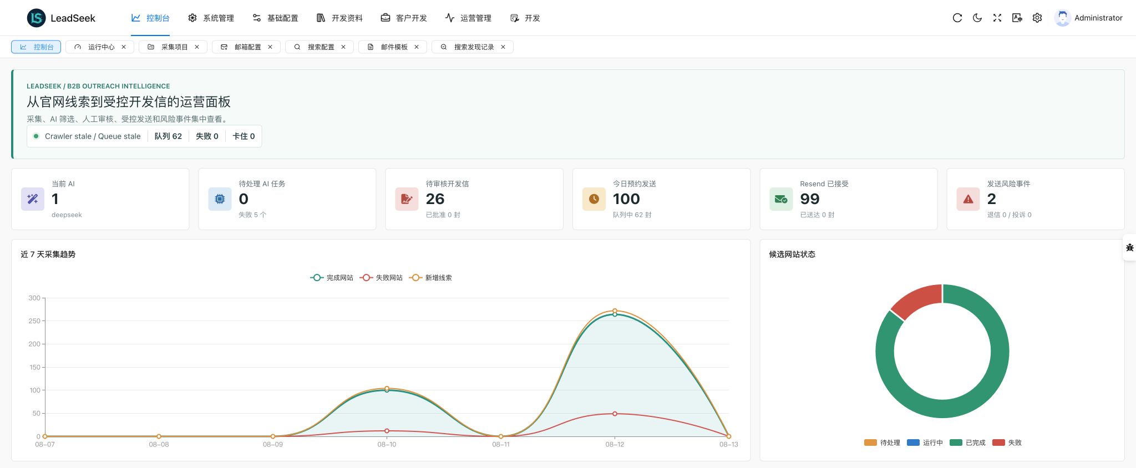The width and height of the screenshot is (1136, 468).
Task: Open the 开发 menu
Action: [x=525, y=18]
